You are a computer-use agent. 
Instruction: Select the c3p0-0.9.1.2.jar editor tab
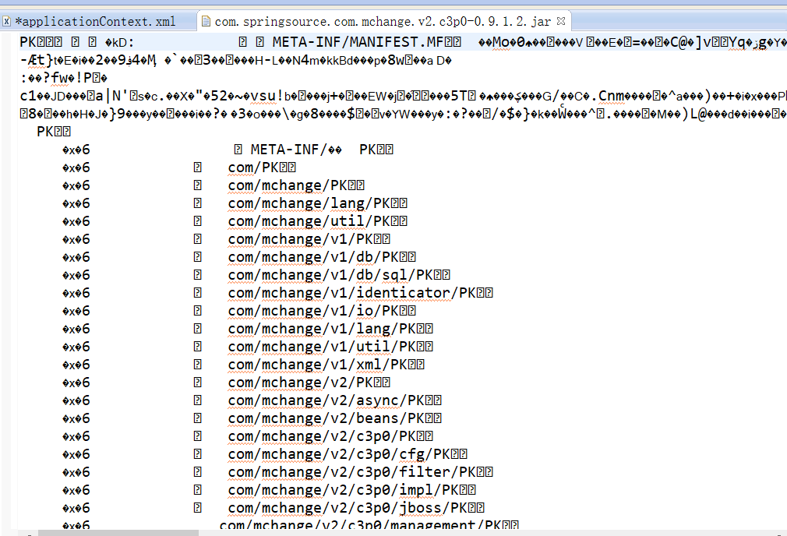(x=383, y=22)
